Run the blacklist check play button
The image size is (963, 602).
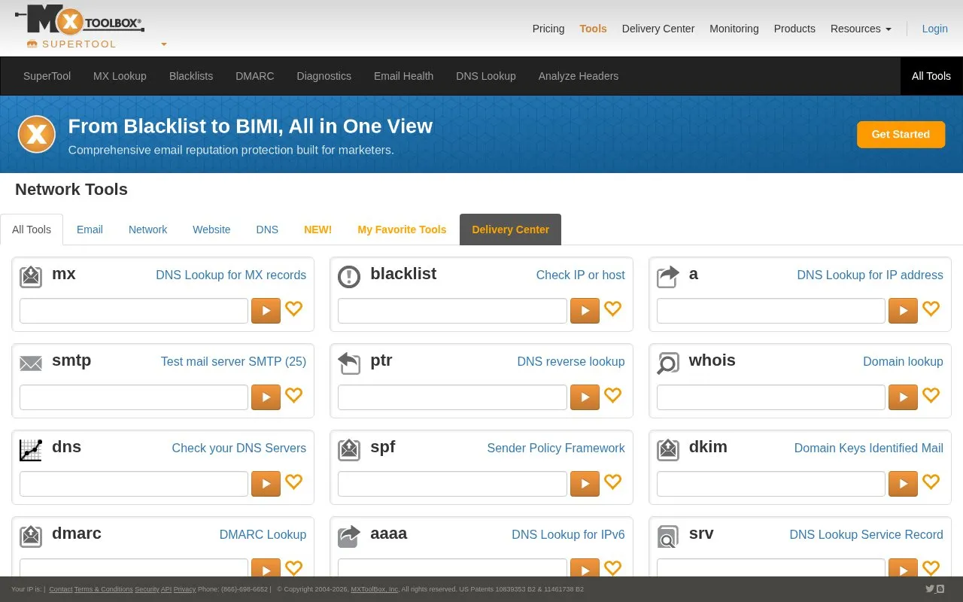click(x=585, y=311)
